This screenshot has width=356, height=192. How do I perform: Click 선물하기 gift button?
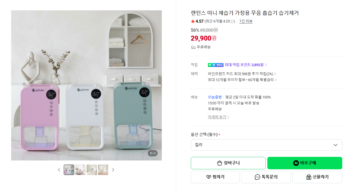click(317, 177)
